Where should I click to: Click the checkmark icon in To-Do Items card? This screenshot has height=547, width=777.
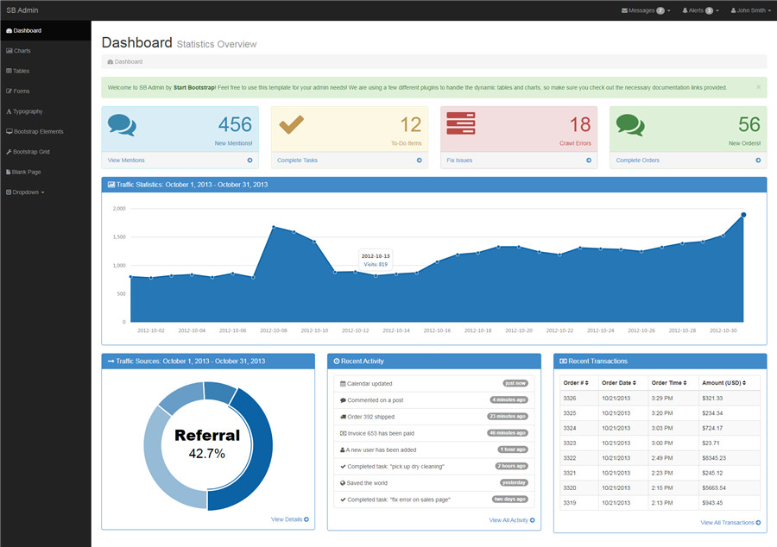pos(292,124)
